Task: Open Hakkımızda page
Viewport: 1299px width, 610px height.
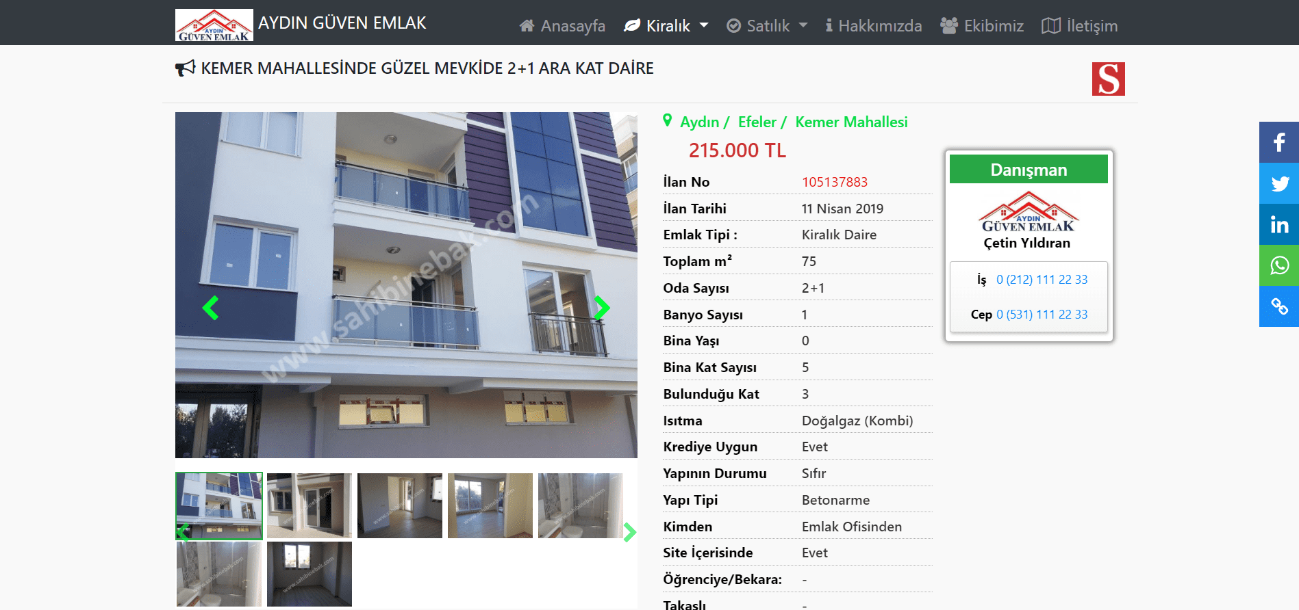Action: pyautogui.click(x=873, y=26)
